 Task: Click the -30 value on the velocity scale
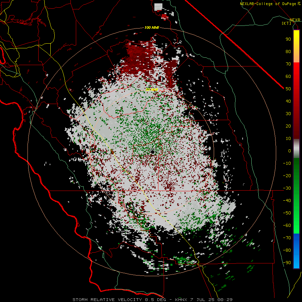click(287, 188)
